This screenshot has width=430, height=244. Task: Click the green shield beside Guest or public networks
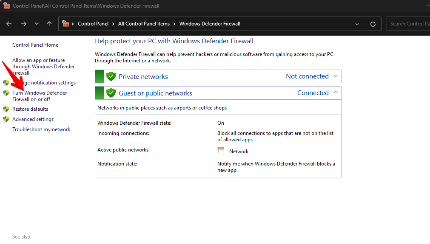(111, 93)
